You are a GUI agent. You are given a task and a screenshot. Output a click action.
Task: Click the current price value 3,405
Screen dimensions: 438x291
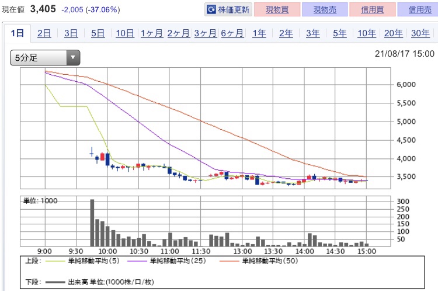coord(43,9)
